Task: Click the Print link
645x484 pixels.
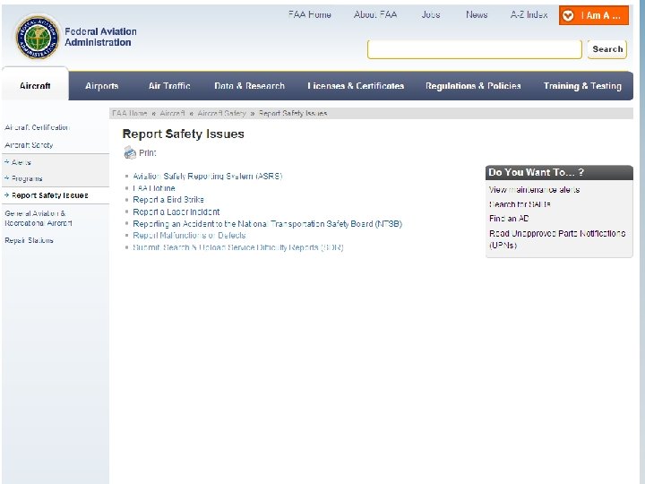Action: (147, 152)
